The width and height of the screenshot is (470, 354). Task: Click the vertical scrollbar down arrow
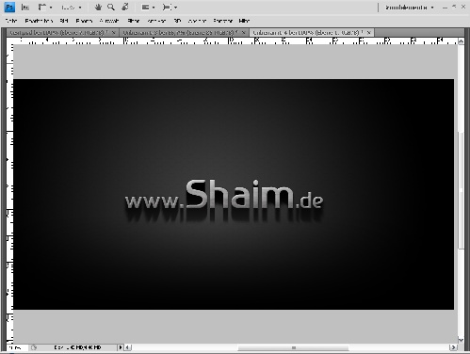point(461,340)
